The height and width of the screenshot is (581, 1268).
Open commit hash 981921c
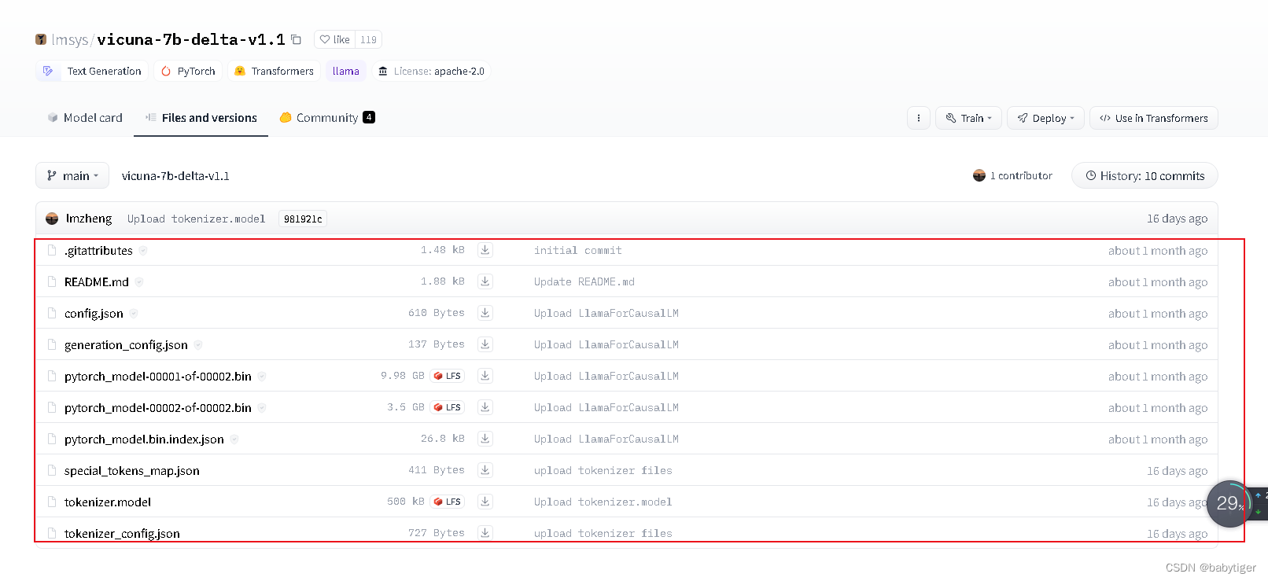coord(303,219)
